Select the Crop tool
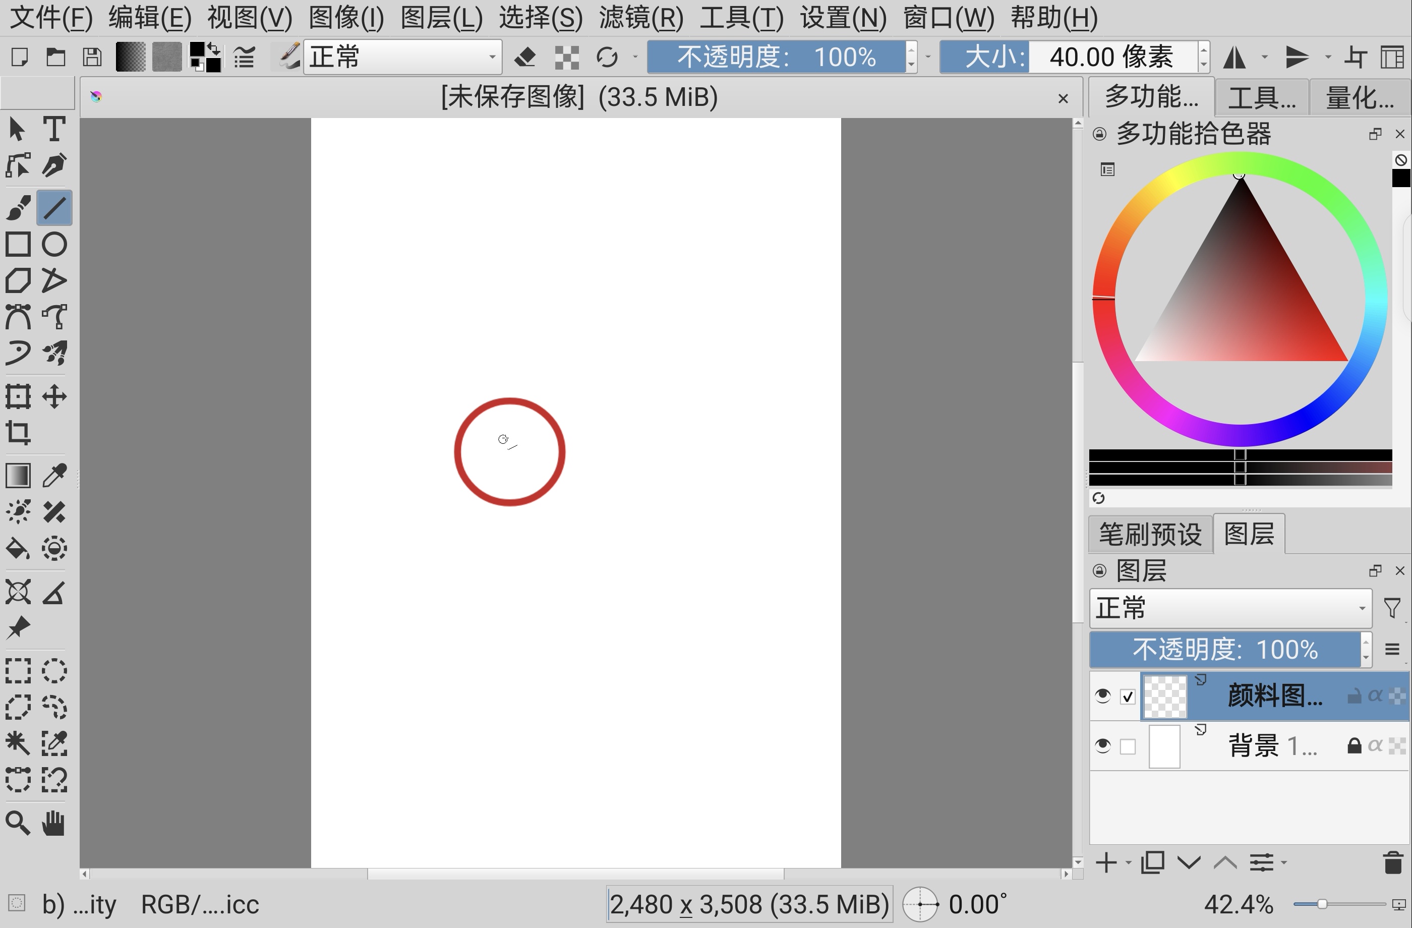 18,433
